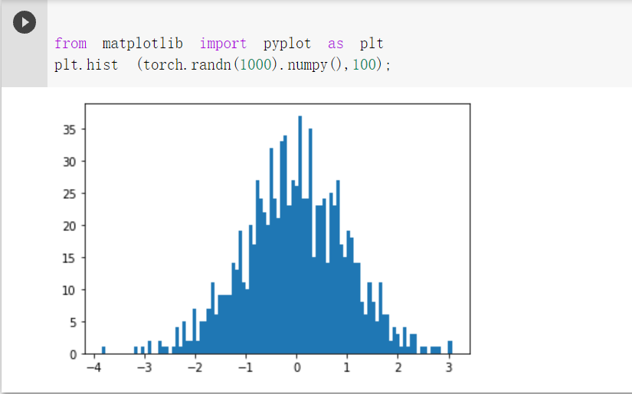The width and height of the screenshot is (632, 394).
Task: Click the y-axis tick label 20
Action: [x=69, y=226]
